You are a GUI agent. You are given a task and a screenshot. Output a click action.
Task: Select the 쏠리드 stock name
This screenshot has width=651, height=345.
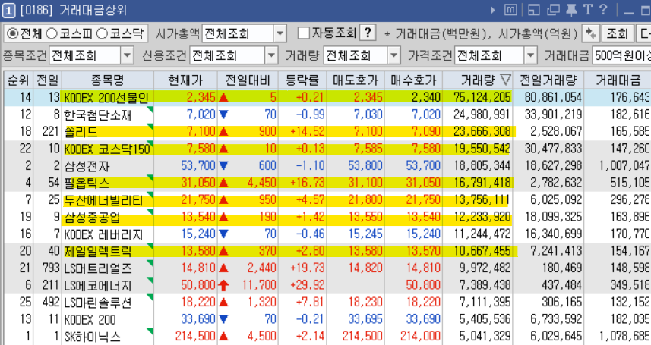81,132
